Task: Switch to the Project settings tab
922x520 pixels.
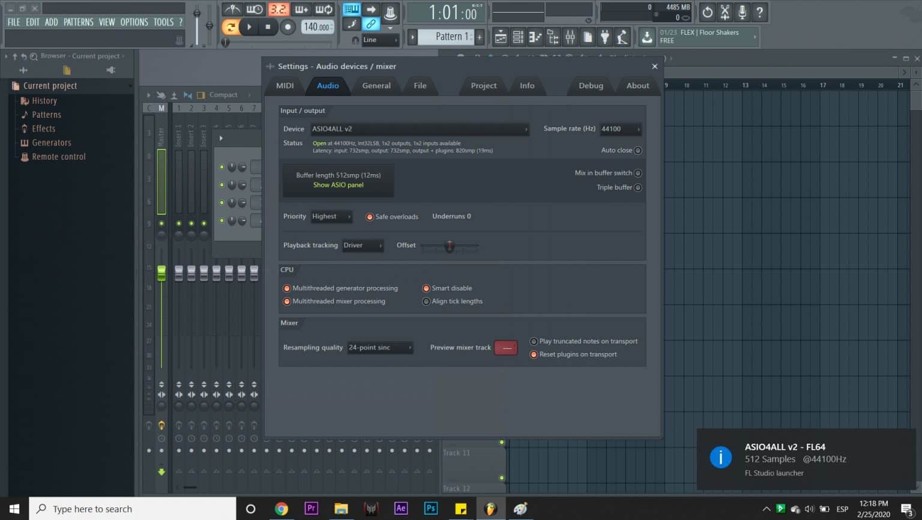Action: pyautogui.click(x=482, y=85)
